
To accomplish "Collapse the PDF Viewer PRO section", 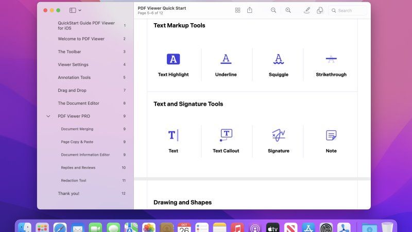I will pyautogui.click(x=48, y=116).
